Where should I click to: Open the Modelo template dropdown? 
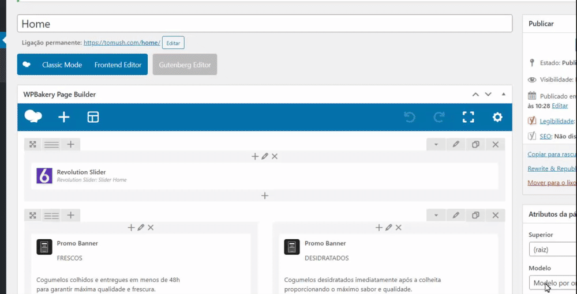tap(553, 283)
